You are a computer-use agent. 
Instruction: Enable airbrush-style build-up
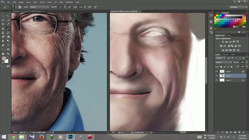90,7
